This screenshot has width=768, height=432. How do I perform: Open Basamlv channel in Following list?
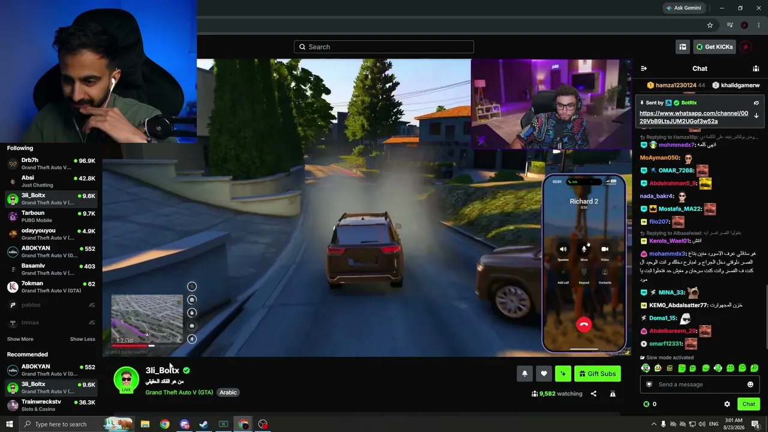click(x=51, y=269)
